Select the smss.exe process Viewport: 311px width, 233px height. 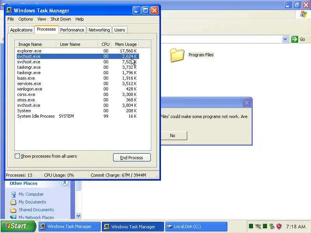[x=78, y=100]
